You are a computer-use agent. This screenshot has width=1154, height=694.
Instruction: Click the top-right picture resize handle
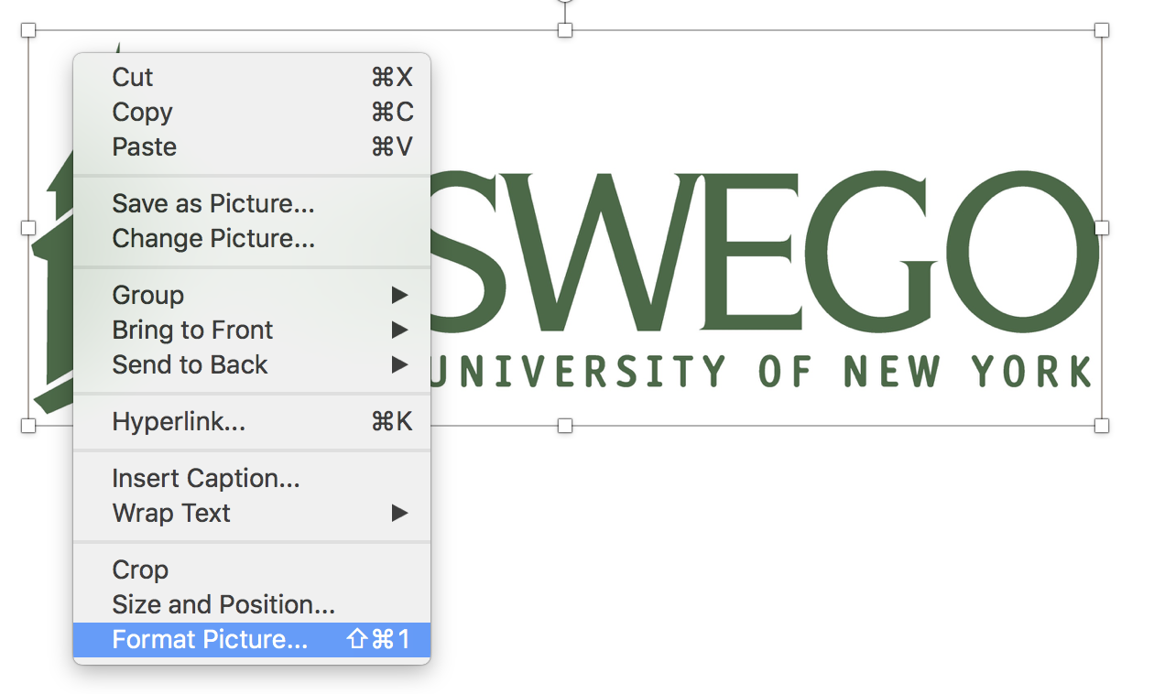pos(1102,30)
